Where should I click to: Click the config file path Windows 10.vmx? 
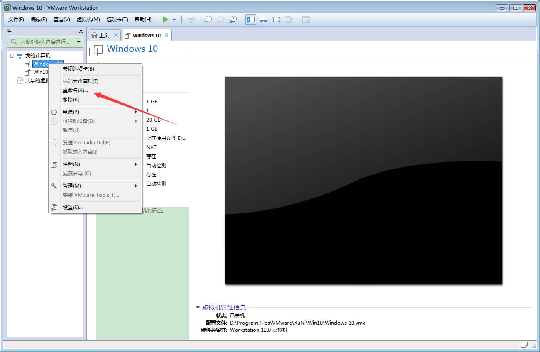click(x=297, y=323)
